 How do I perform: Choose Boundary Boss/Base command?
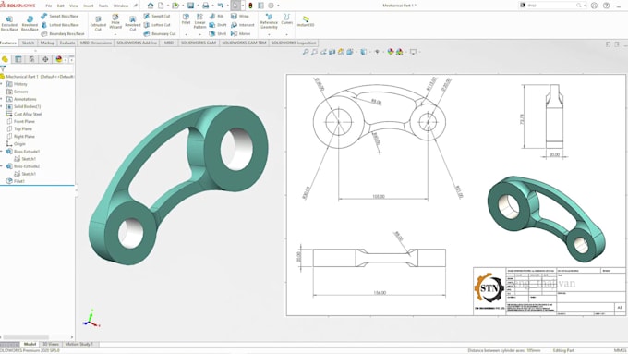click(63, 33)
